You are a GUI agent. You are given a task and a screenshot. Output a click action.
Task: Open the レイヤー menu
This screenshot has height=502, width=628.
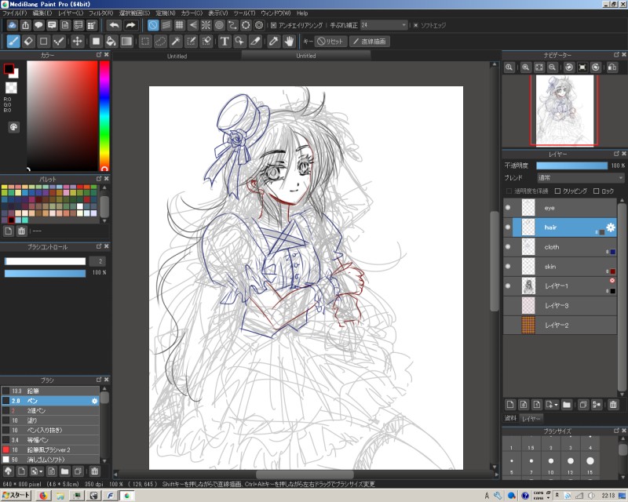click(x=71, y=13)
